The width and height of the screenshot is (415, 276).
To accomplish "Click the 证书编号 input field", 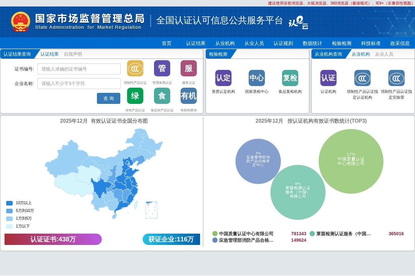I will 79,69.
